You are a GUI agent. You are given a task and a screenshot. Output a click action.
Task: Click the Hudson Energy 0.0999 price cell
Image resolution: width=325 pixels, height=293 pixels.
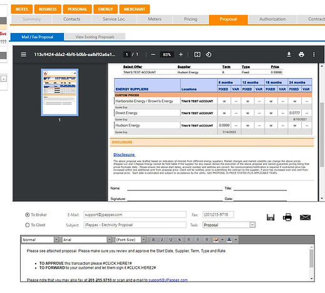coord(224,126)
